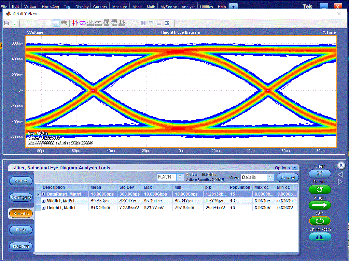Click the zoom Sync magnifier icon
349x261 pixels.
[64, 23]
